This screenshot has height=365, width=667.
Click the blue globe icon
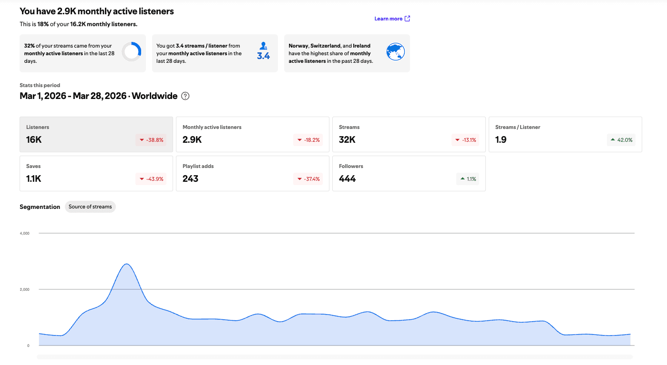[396, 51]
